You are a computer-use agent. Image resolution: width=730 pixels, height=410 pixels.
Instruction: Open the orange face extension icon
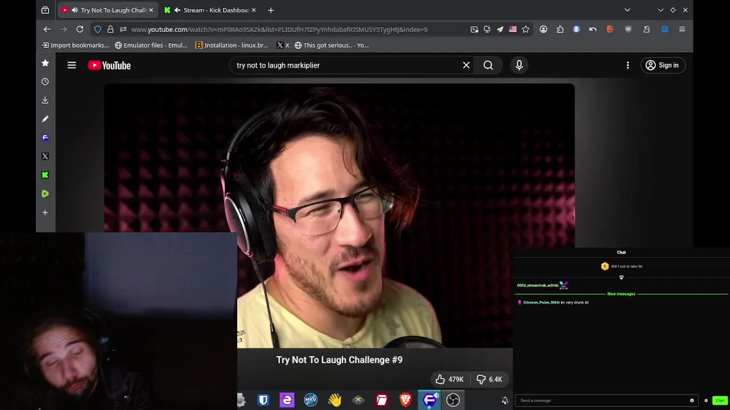(x=610, y=29)
